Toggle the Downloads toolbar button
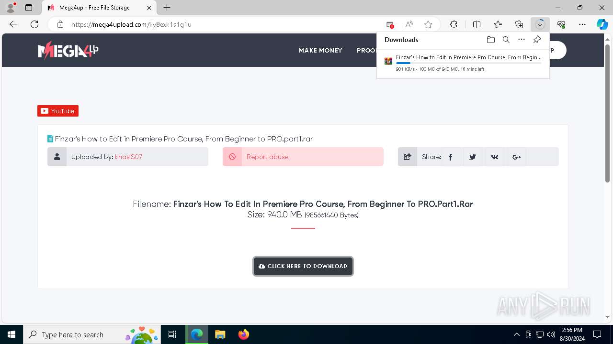This screenshot has height=344, width=613. (x=540, y=24)
